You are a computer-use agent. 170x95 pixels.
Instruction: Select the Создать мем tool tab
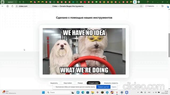[93, 83]
